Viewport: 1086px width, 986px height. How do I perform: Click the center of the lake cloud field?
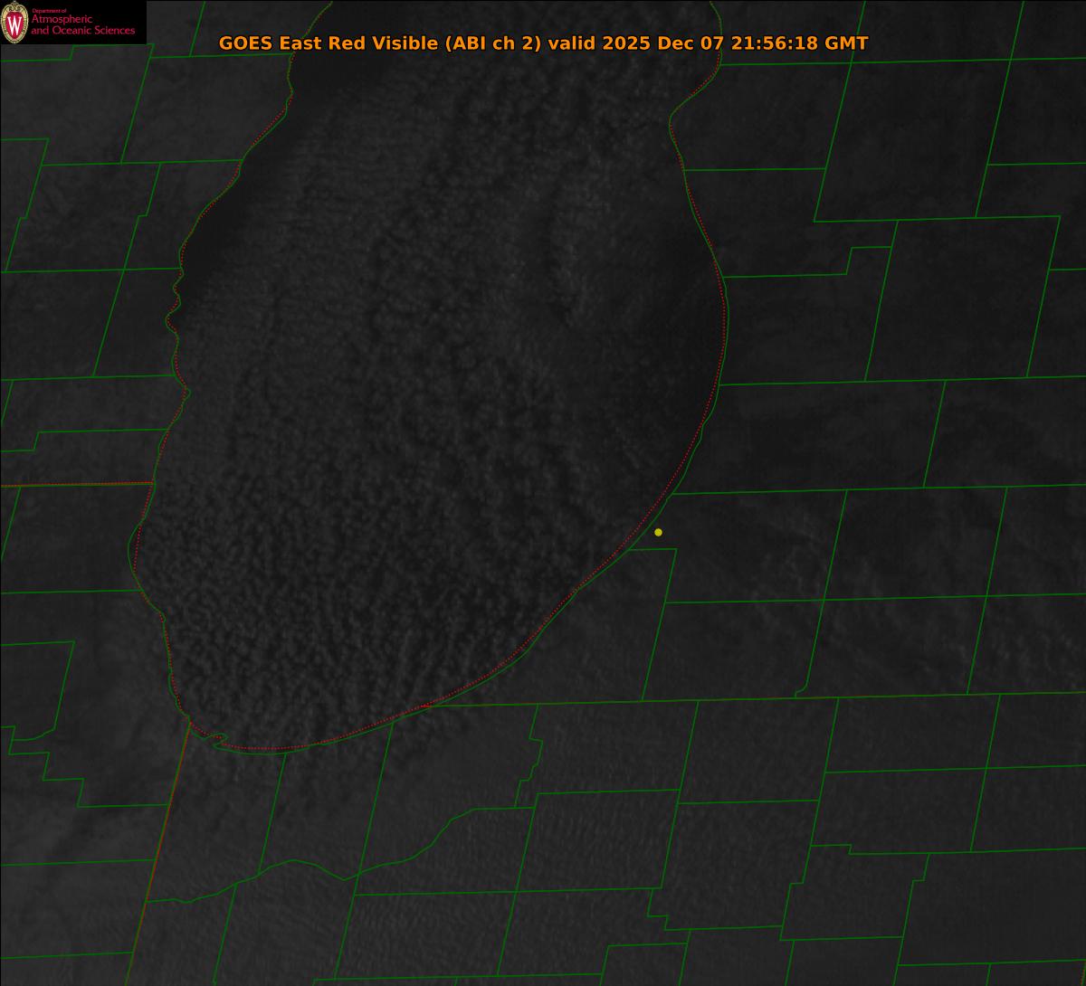click(x=434, y=407)
